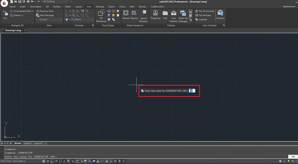This screenshot has width=298, height=164.
Task: Click the calculator icon in Palettes group
Action: click(190, 15)
